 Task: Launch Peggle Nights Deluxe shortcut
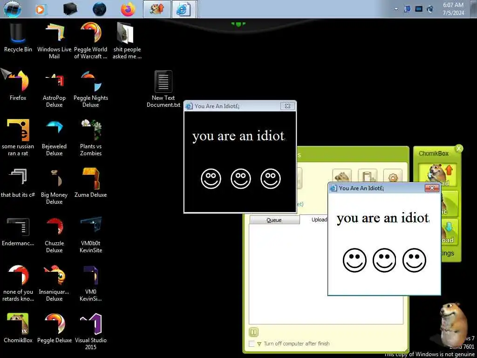pyautogui.click(x=91, y=90)
